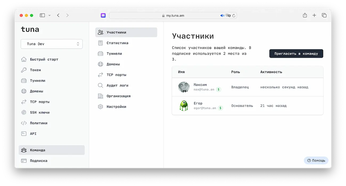Open the Raycast-style icon left of the address bar
This screenshot has width=346, height=186.
tap(103, 15)
